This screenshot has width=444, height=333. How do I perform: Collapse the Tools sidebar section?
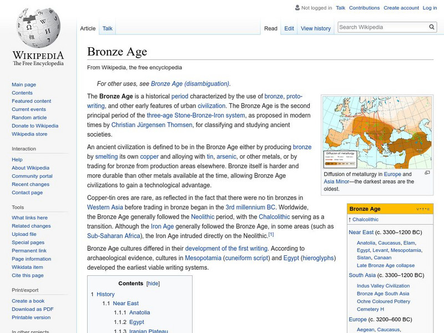point(18,207)
